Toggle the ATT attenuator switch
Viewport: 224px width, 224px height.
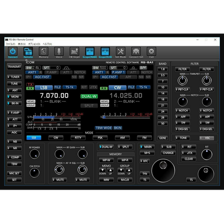tap(14, 120)
